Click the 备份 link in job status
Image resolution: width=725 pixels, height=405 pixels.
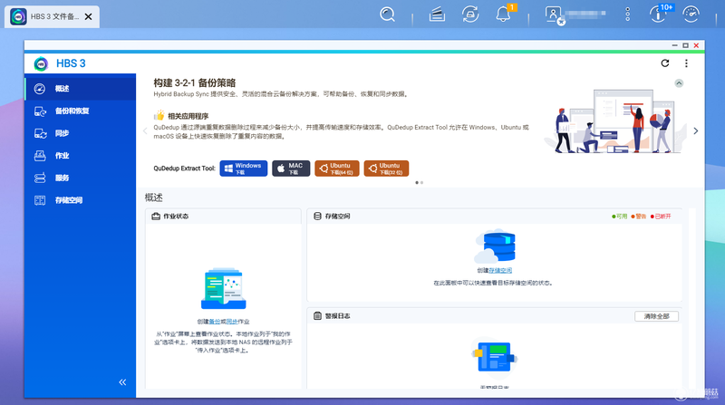215,322
